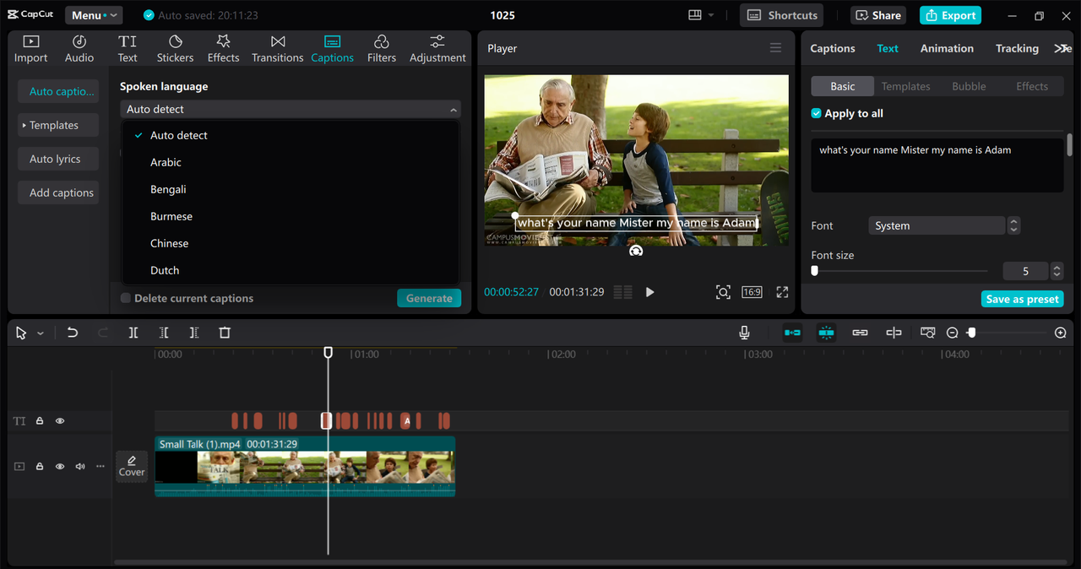The width and height of the screenshot is (1081, 569).
Task: Collapse the Spoken language Auto detect dropdown
Action: 291,109
